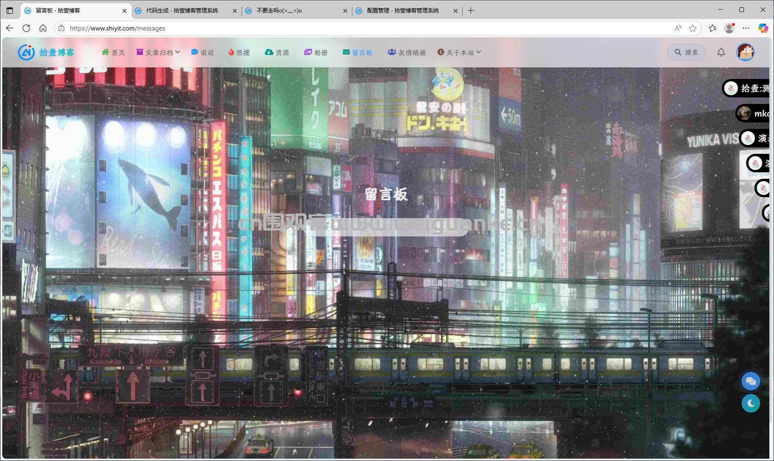Expand the left sidebar double-arrow
The height and width of the screenshot is (461, 774).
pos(17,241)
